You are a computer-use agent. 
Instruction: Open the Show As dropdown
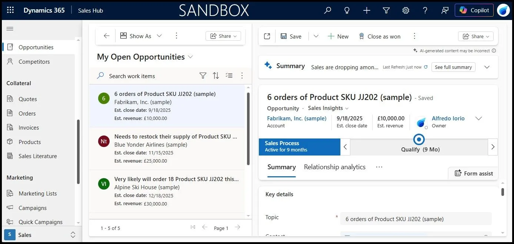click(x=141, y=36)
